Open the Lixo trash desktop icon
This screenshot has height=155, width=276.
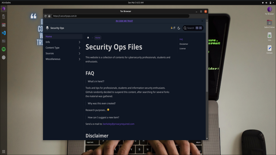pyautogui.click(x=269, y=37)
